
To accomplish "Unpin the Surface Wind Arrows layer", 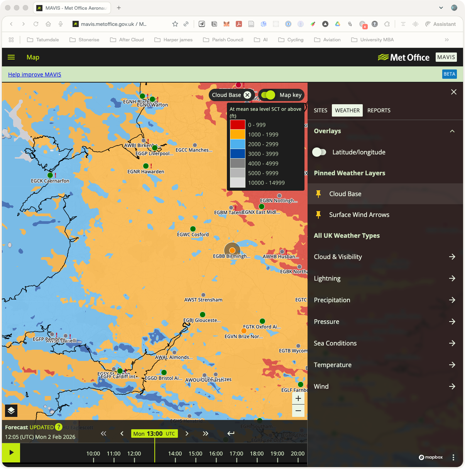I will click(x=318, y=215).
